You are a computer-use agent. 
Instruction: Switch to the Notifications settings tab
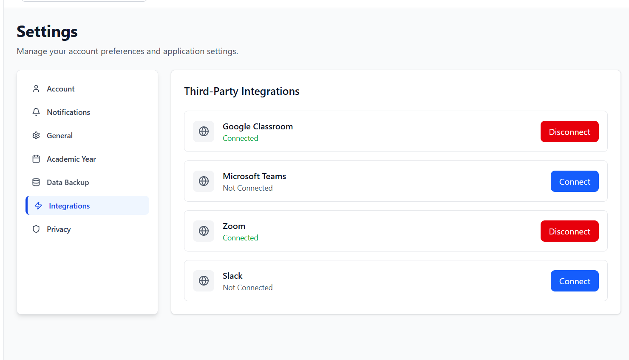coord(68,112)
